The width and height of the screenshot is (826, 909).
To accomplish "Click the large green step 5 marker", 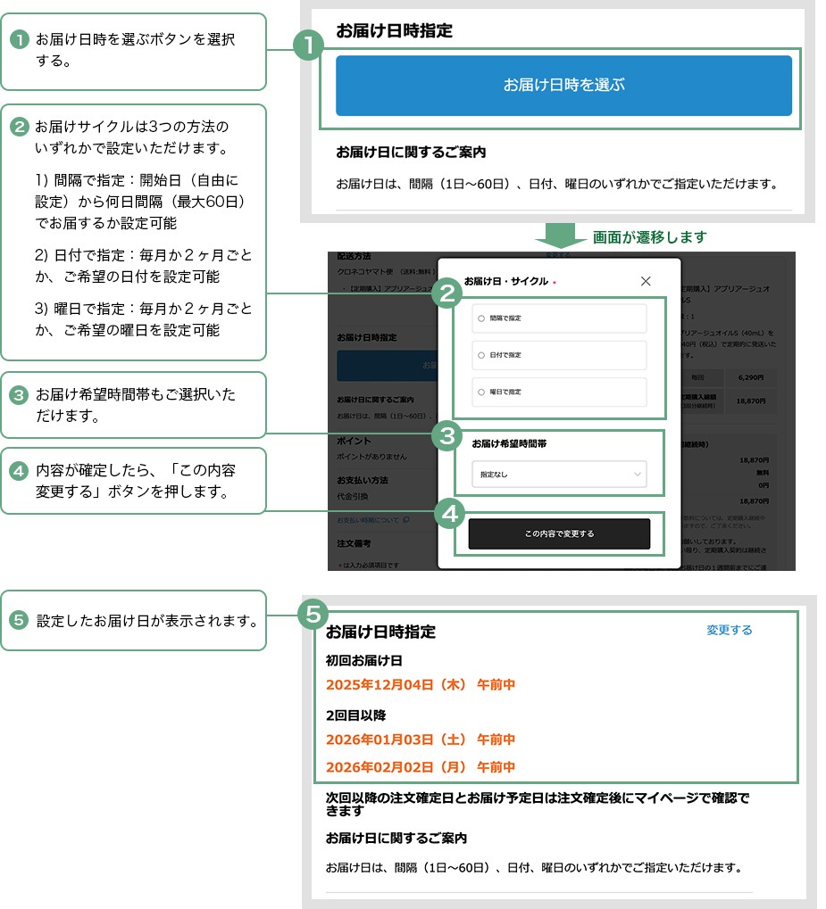I will tap(313, 614).
